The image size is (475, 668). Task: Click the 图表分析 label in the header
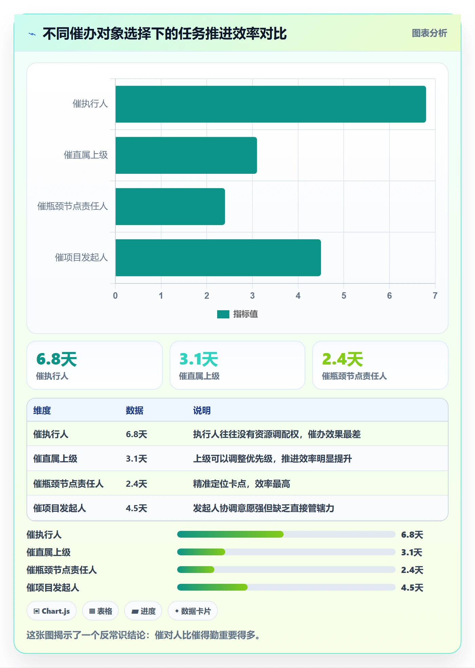pos(429,33)
